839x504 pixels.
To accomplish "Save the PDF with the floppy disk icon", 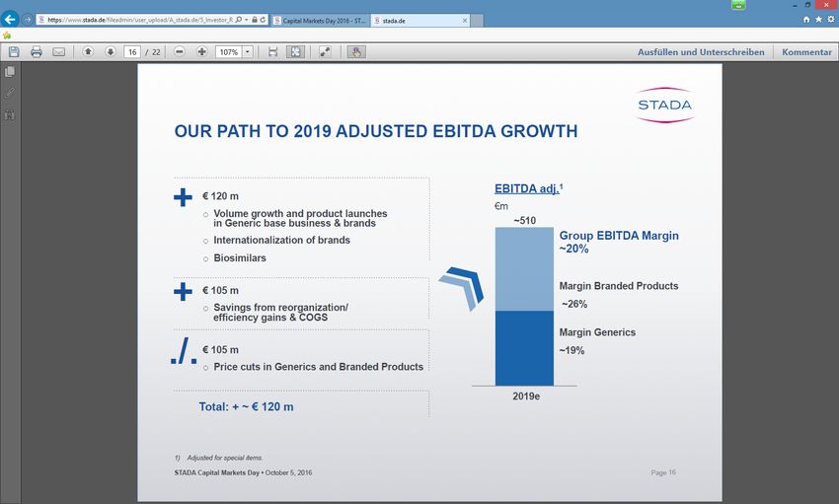I will 14,52.
